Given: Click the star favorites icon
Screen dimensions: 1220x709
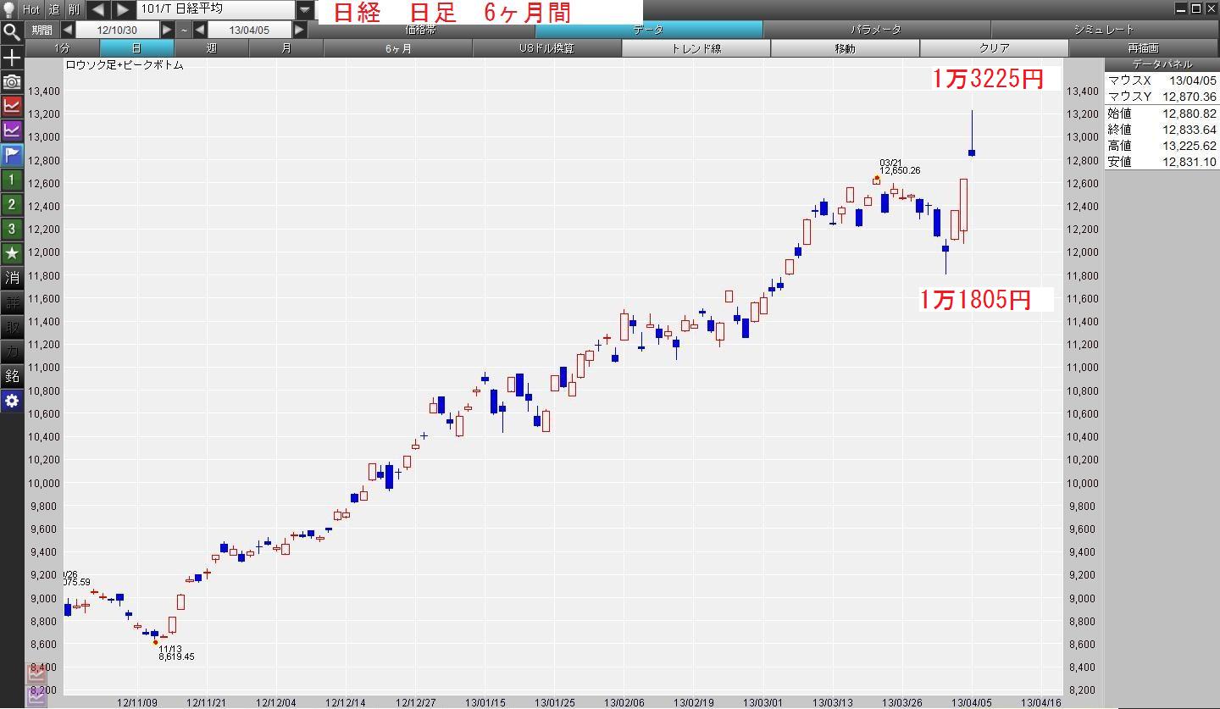Looking at the screenshot, I should coord(12,253).
